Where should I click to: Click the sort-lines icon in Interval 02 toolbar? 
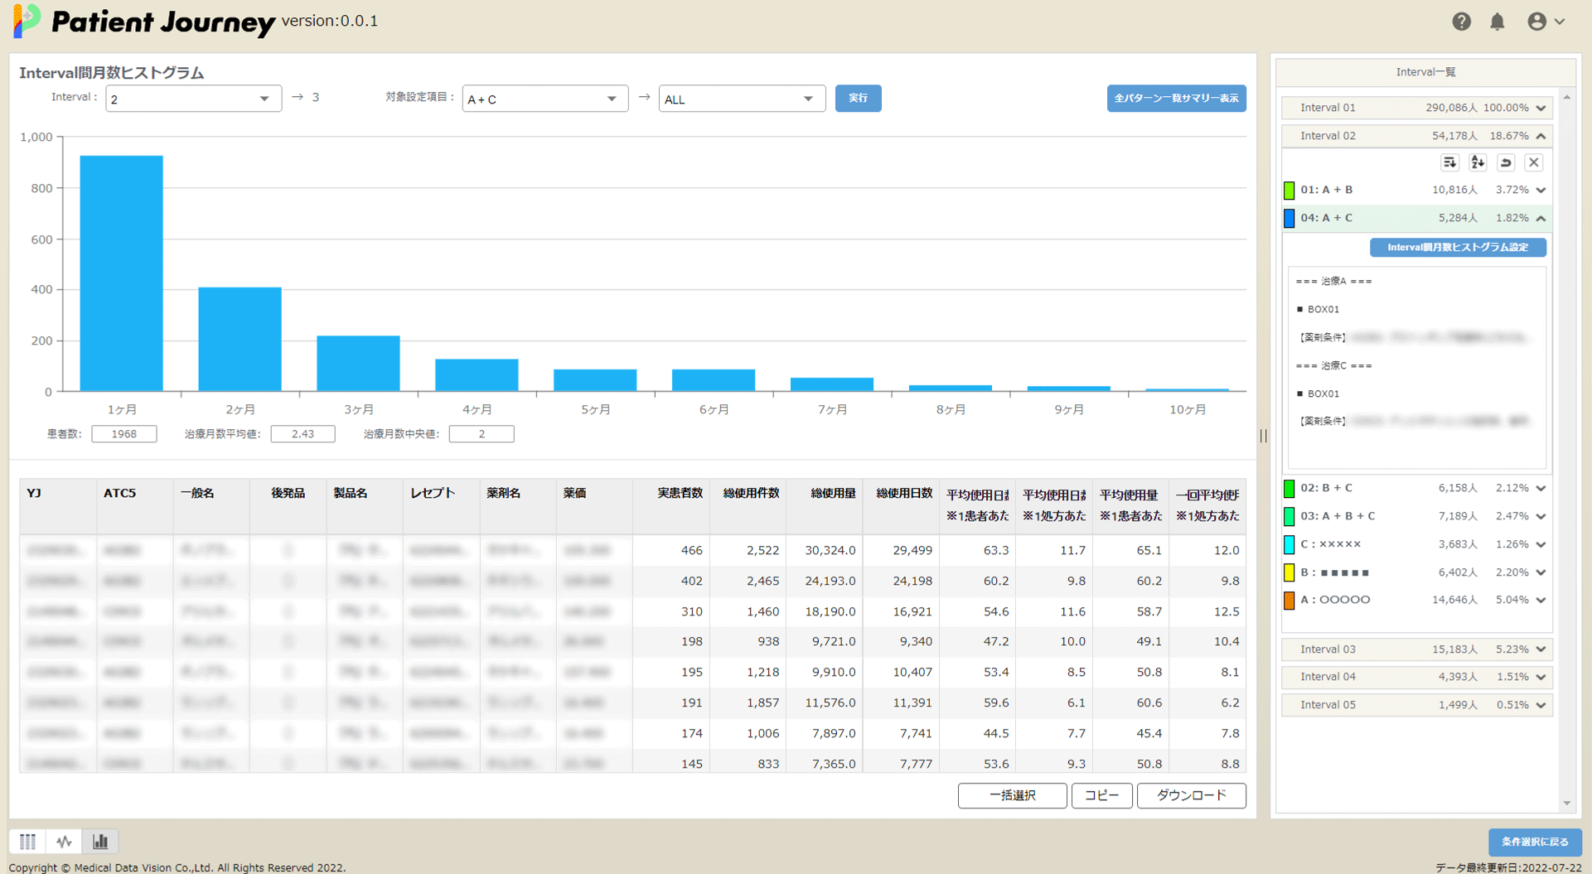1449,162
